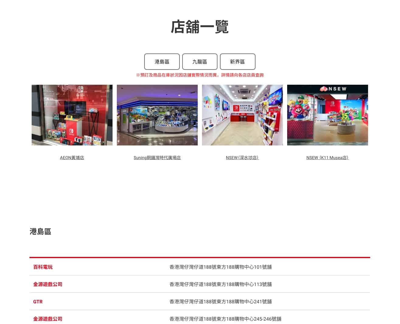
Task: Click the address ending in 101號舖
Action: [x=221, y=267]
